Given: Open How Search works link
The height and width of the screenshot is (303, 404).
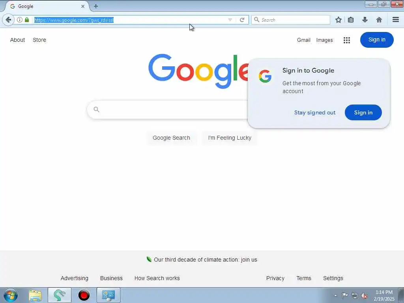Looking at the screenshot, I should (x=157, y=278).
